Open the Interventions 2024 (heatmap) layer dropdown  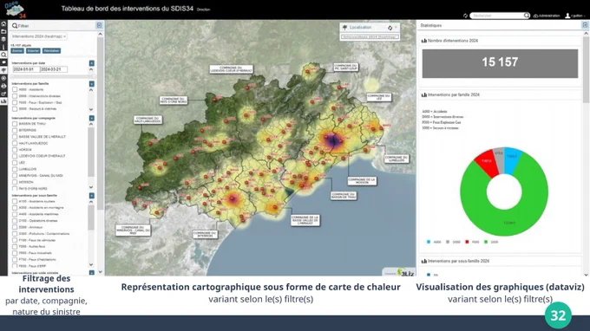pos(39,36)
